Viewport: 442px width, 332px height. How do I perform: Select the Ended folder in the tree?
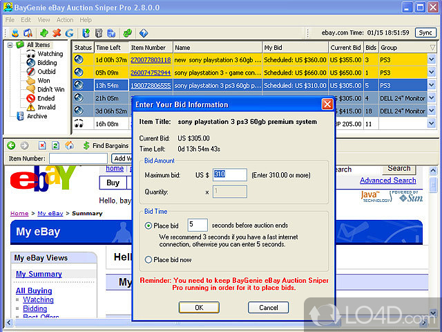tap(46, 98)
